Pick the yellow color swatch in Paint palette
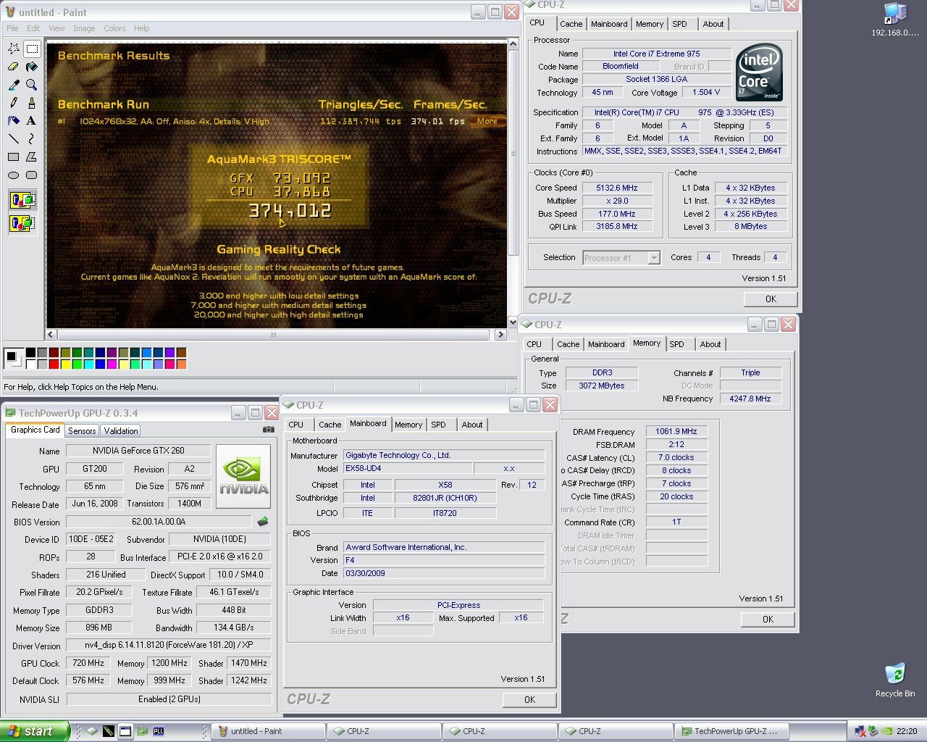 tap(65, 364)
